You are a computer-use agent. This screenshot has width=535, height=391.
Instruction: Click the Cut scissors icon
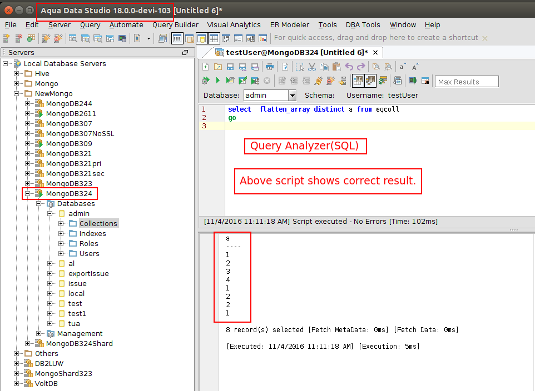[312, 67]
